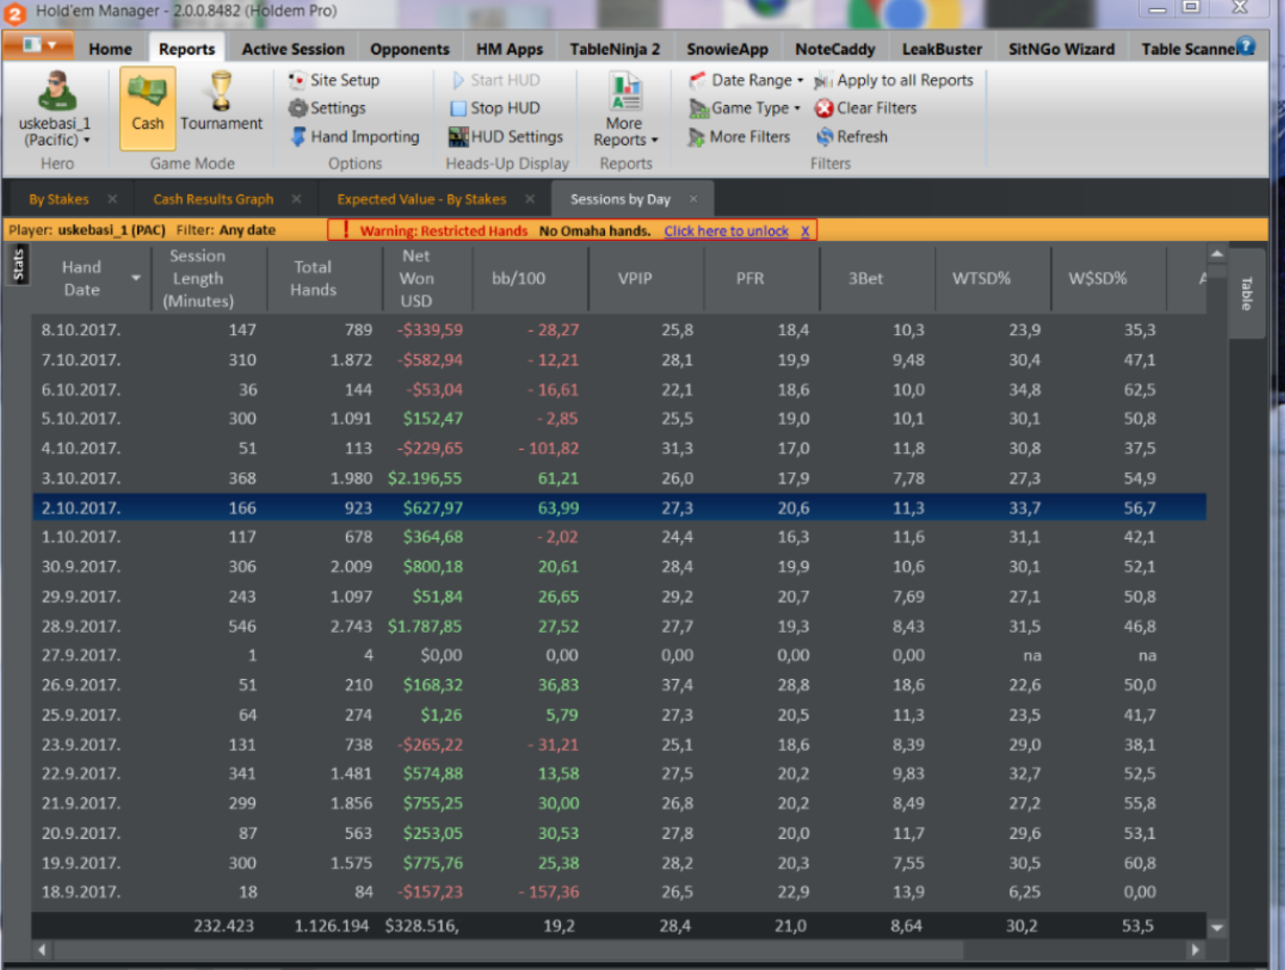Switch to the By Stakes report tab
The image size is (1285, 970).
(59, 199)
